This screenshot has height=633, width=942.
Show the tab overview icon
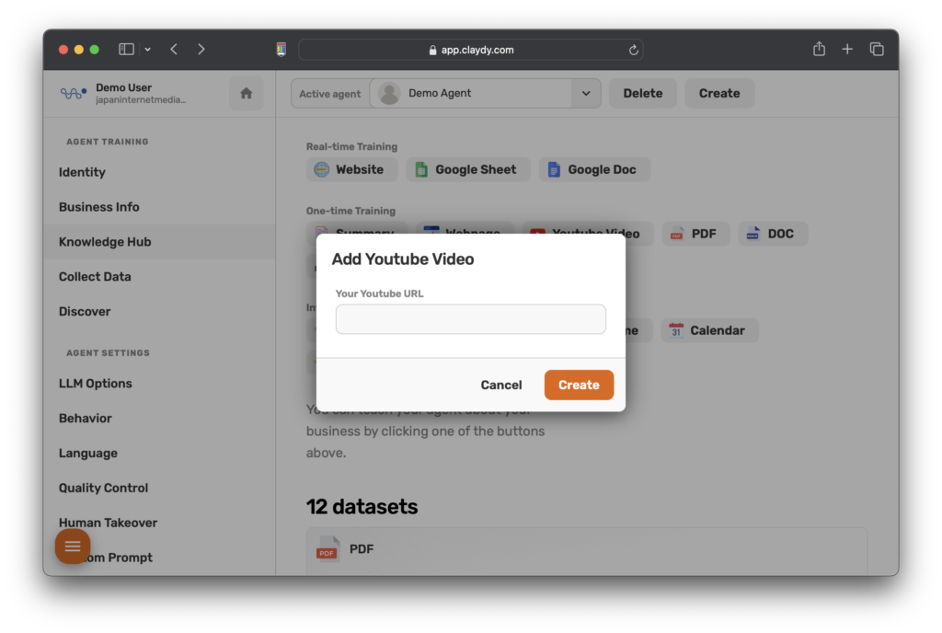pos(877,50)
